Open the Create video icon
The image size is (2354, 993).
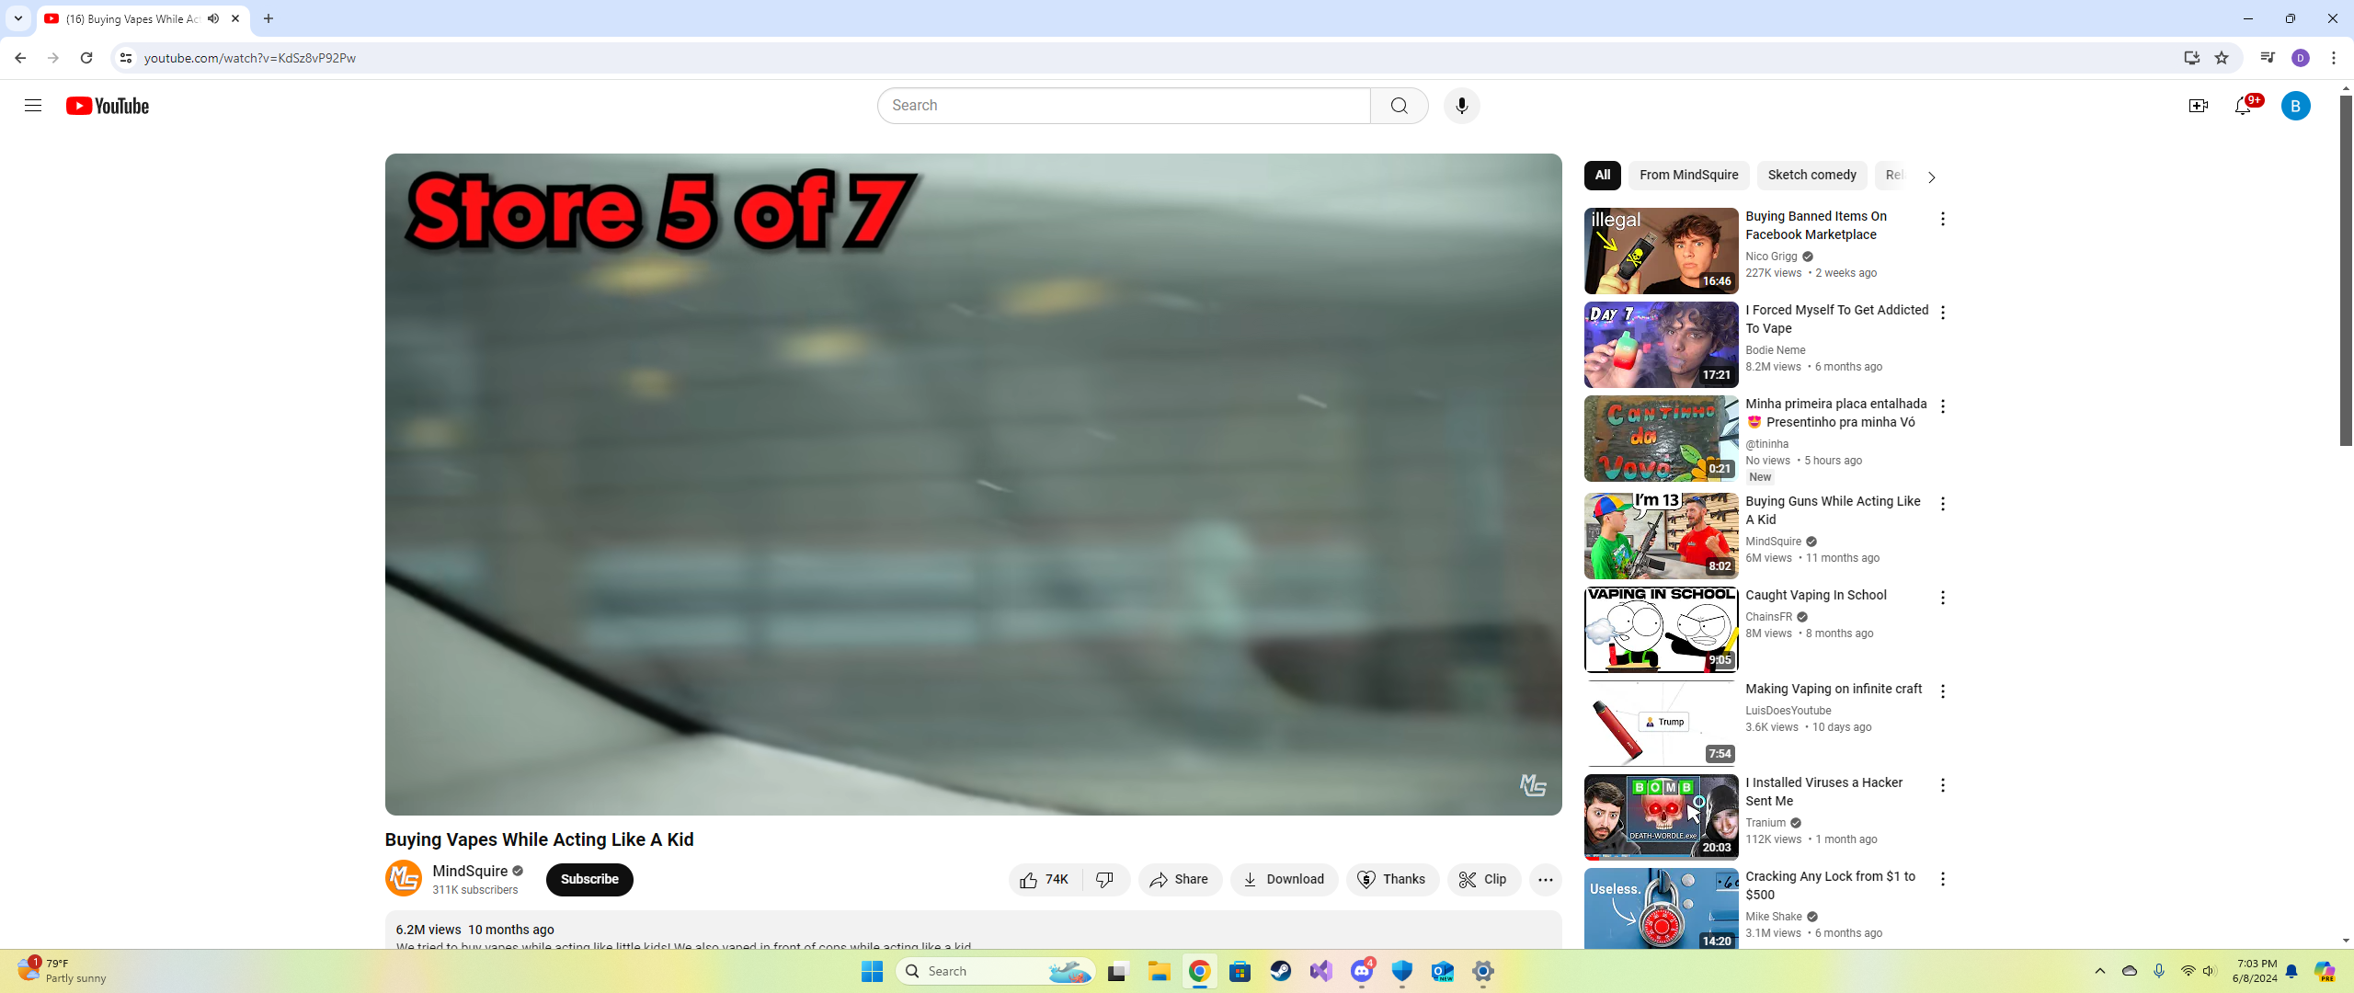coord(2198,106)
